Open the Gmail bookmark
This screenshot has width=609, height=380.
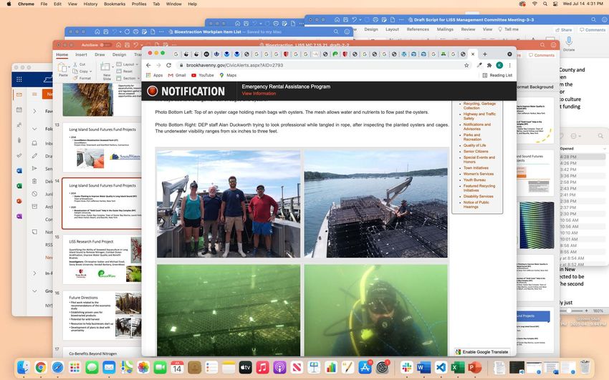click(x=177, y=75)
